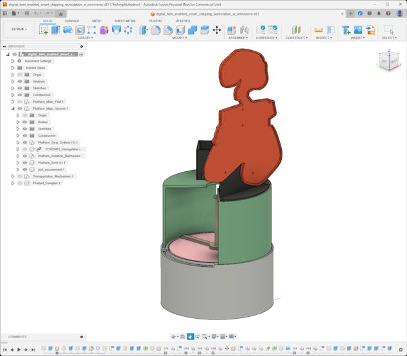Hide the Bodies folder under Platform_Main_Second
Screen dimensions: 407x356
pyautogui.click(x=25, y=122)
